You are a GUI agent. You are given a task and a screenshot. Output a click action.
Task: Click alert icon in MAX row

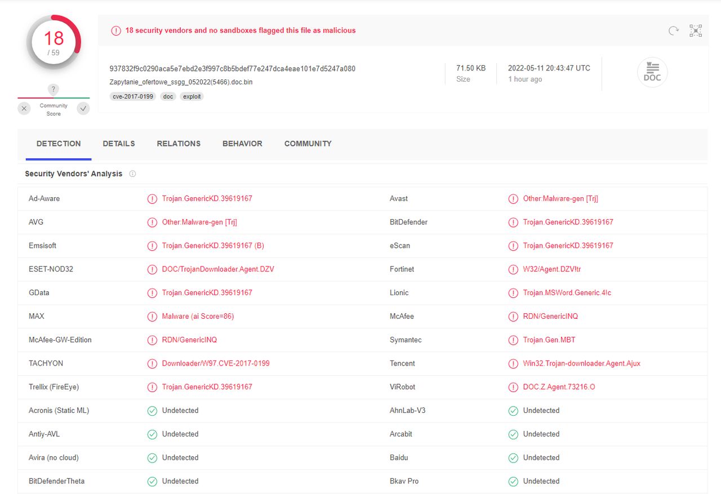[152, 317]
